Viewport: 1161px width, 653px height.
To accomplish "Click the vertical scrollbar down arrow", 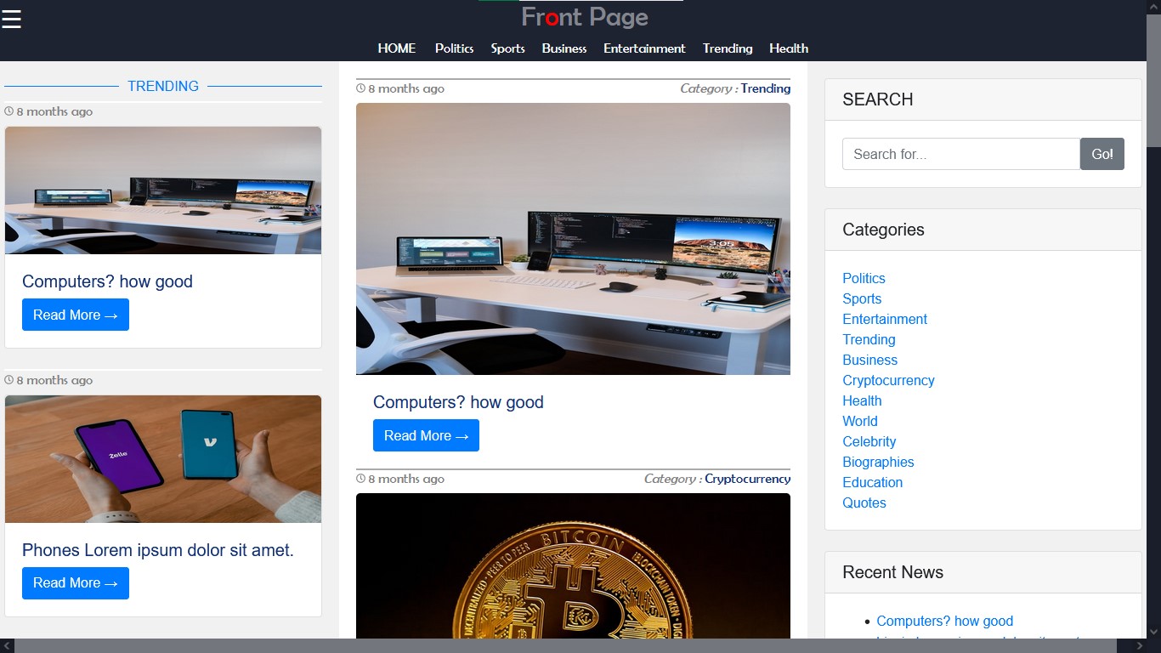I will click(x=1153, y=631).
